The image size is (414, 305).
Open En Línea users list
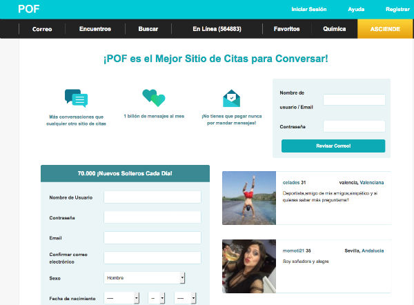coord(216,29)
